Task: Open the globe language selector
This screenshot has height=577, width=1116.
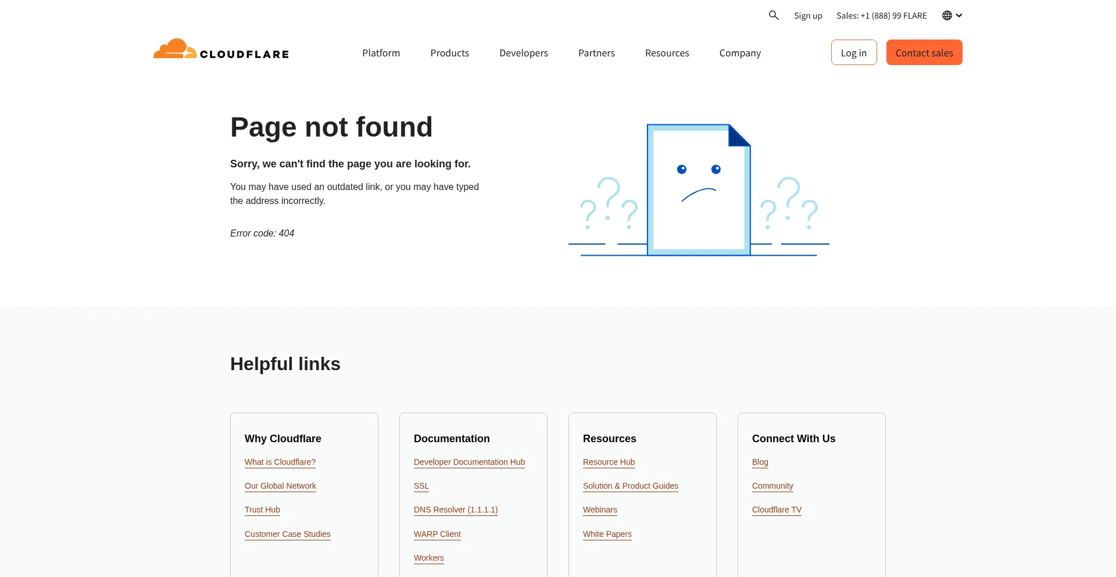Action: click(x=952, y=16)
